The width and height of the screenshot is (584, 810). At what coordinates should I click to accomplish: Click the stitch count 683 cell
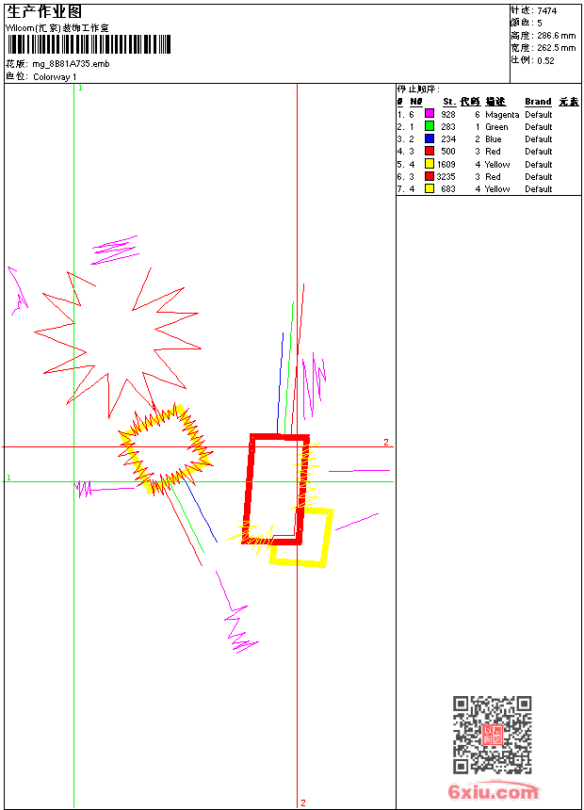(x=448, y=189)
